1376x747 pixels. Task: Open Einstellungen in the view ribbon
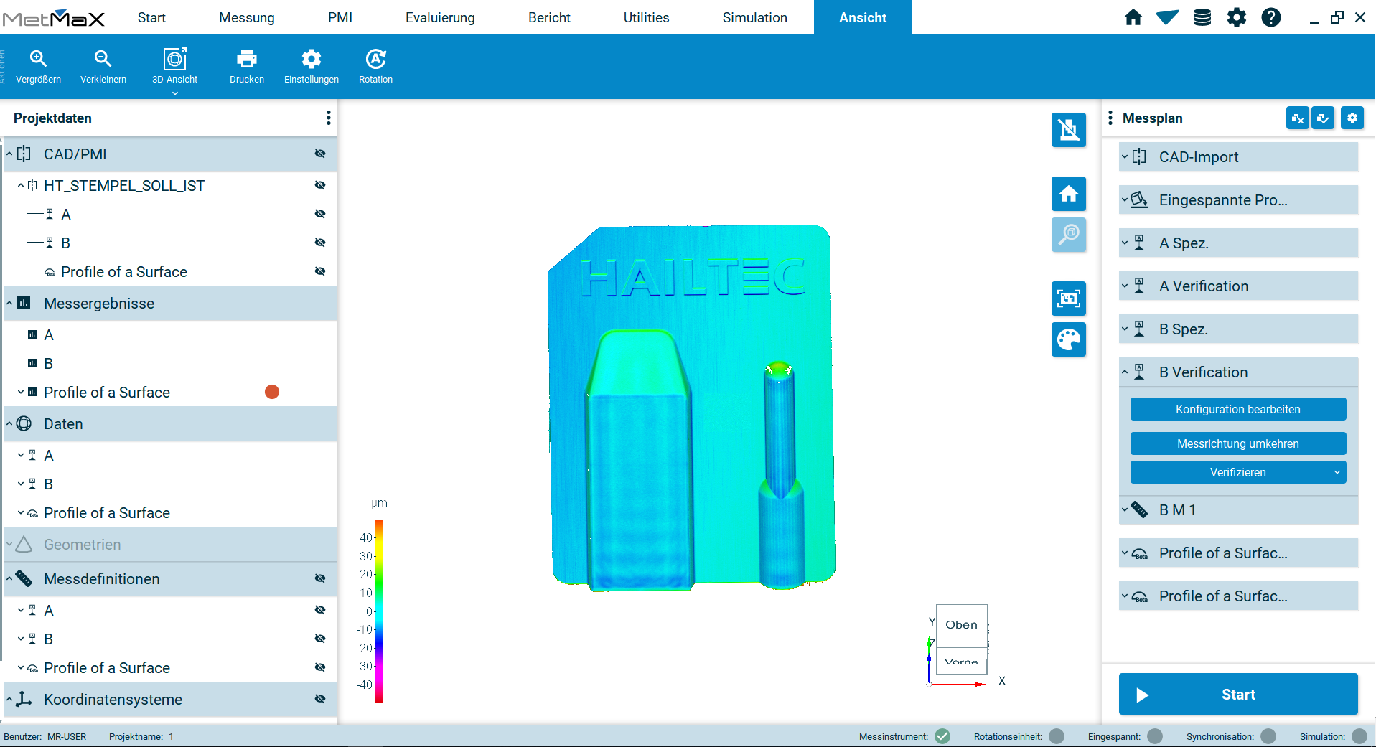tap(312, 66)
